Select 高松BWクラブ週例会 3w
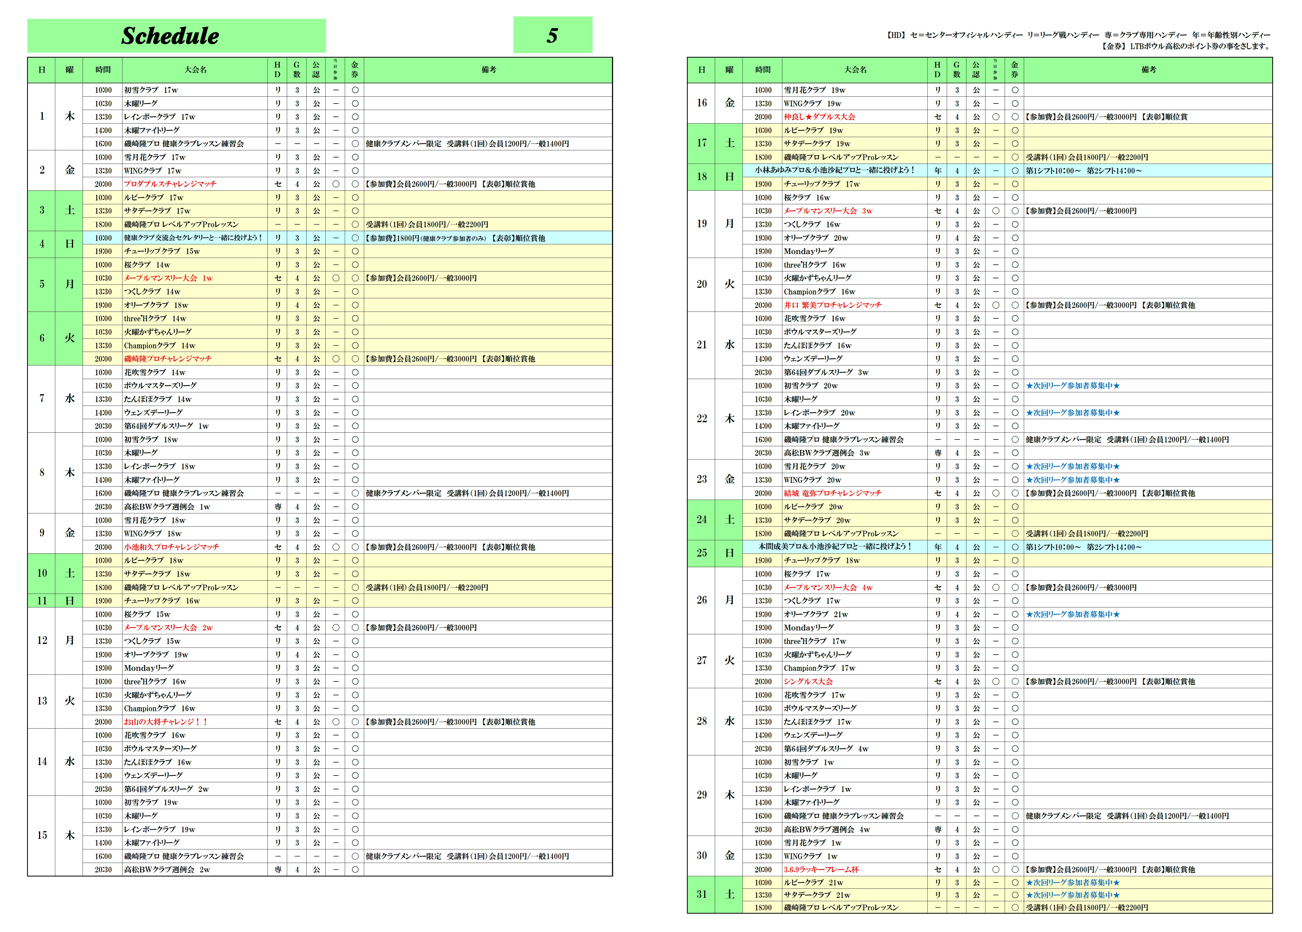1302x932 pixels. click(827, 453)
